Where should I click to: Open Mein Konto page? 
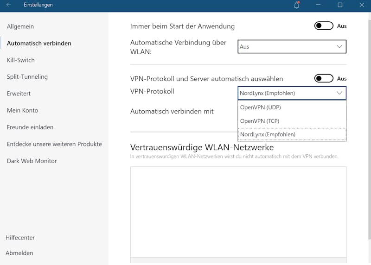pyautogui.click(x=22, y=110)
